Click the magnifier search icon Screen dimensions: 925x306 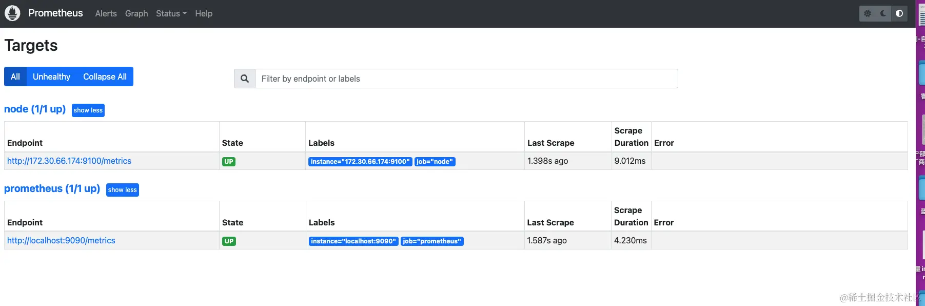[x=245, y=79]
